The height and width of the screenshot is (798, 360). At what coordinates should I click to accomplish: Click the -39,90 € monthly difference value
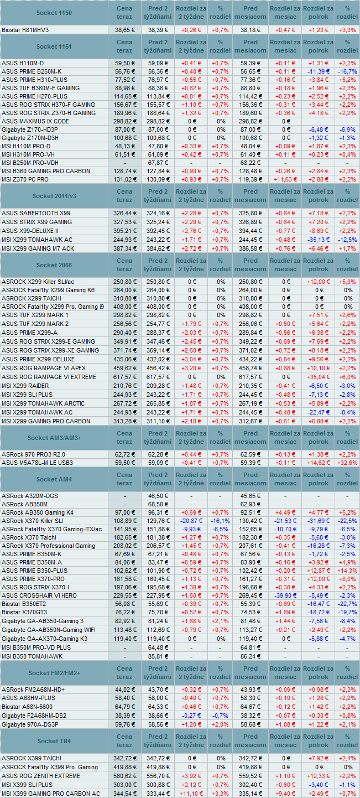click(285, 595)
